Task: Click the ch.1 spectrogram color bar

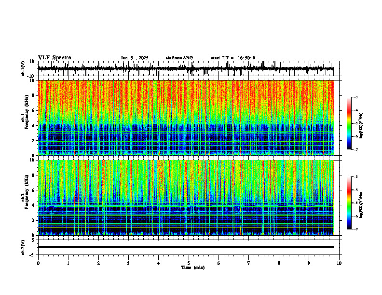Action: pos(349,123)
